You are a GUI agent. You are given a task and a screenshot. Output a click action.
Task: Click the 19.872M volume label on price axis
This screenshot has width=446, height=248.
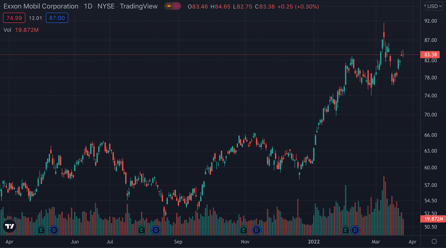click(x=433, y=219)
